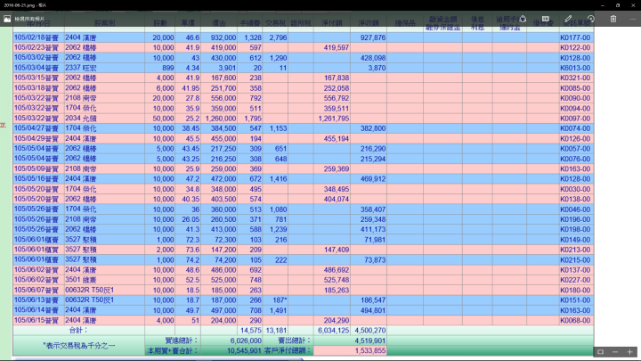Close the Photos window

(633, 5)
